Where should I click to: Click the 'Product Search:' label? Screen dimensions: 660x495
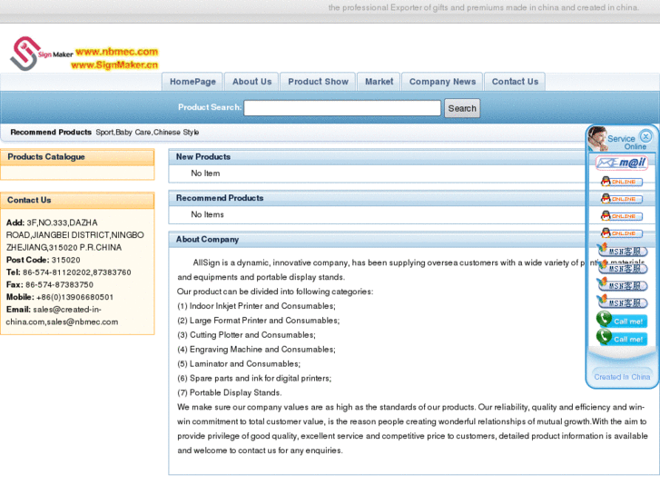pyautogui.click(x=210, y=107)
